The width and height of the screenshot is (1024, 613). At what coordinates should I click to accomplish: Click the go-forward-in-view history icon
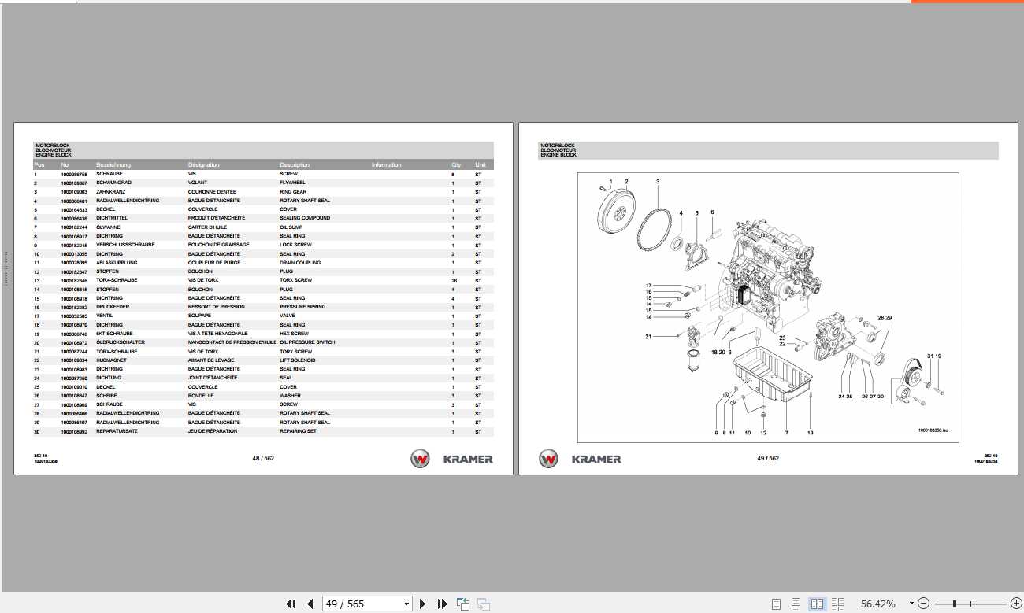click(484, 604)
